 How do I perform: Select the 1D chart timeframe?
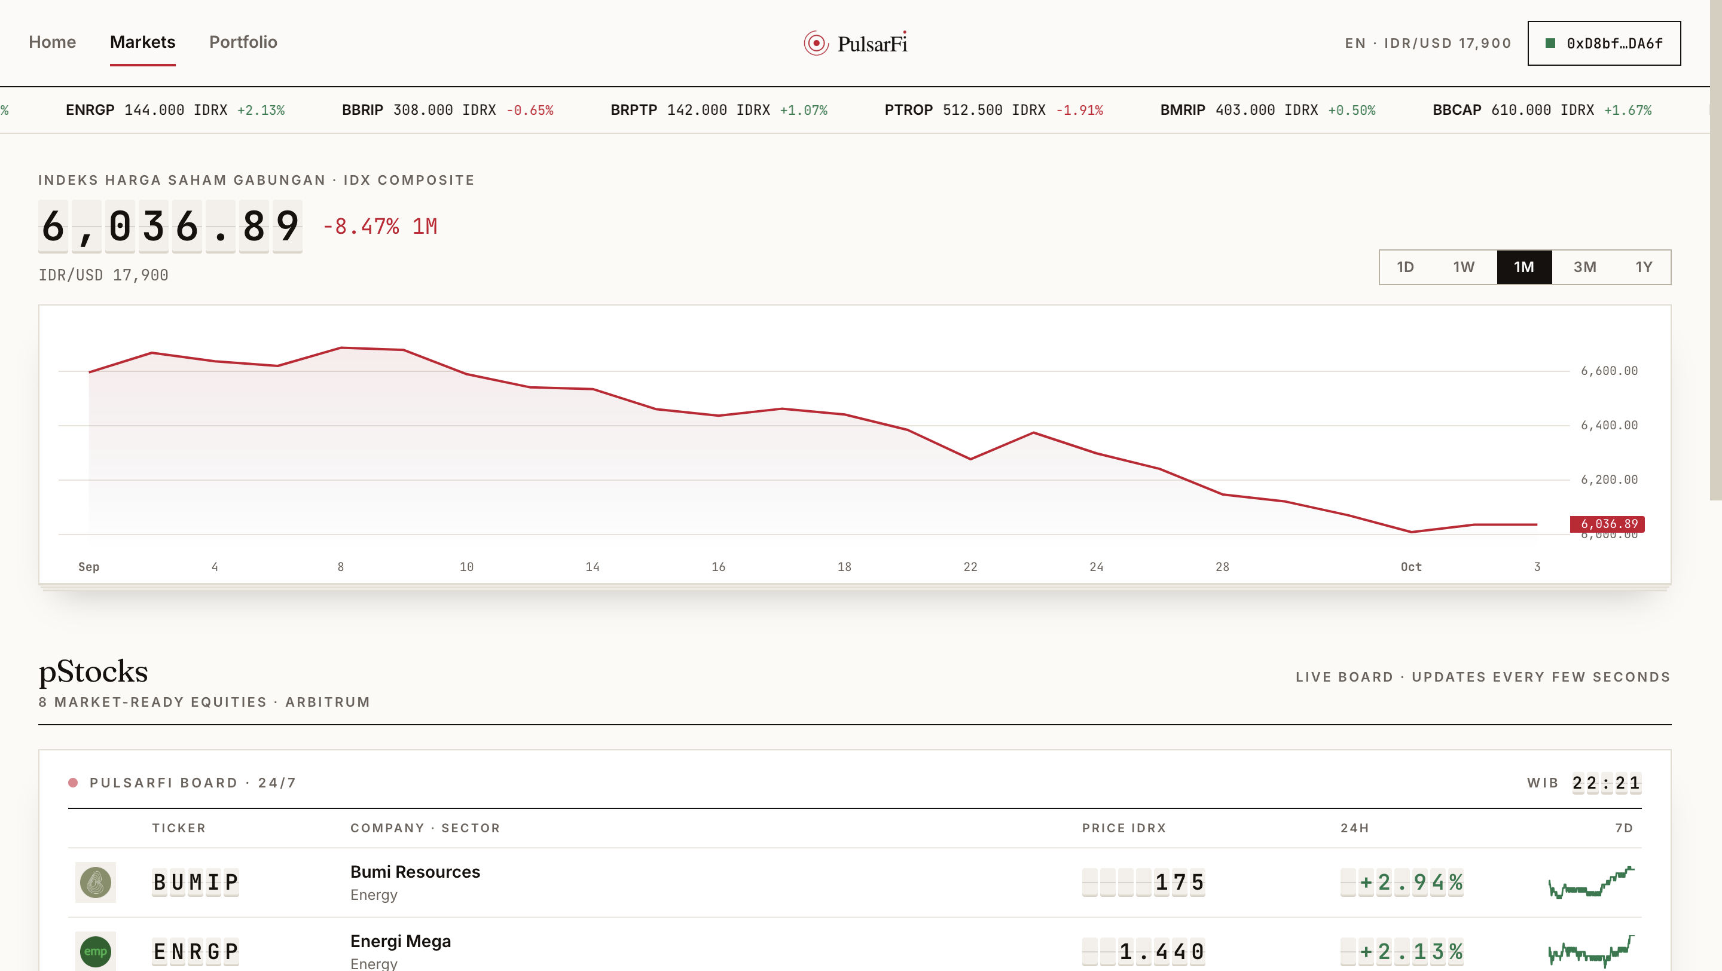pos(1405,267)
